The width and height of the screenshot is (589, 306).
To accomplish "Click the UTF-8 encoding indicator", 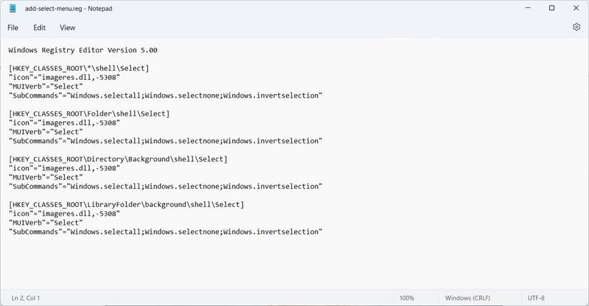I will click(x=536, y=297).
